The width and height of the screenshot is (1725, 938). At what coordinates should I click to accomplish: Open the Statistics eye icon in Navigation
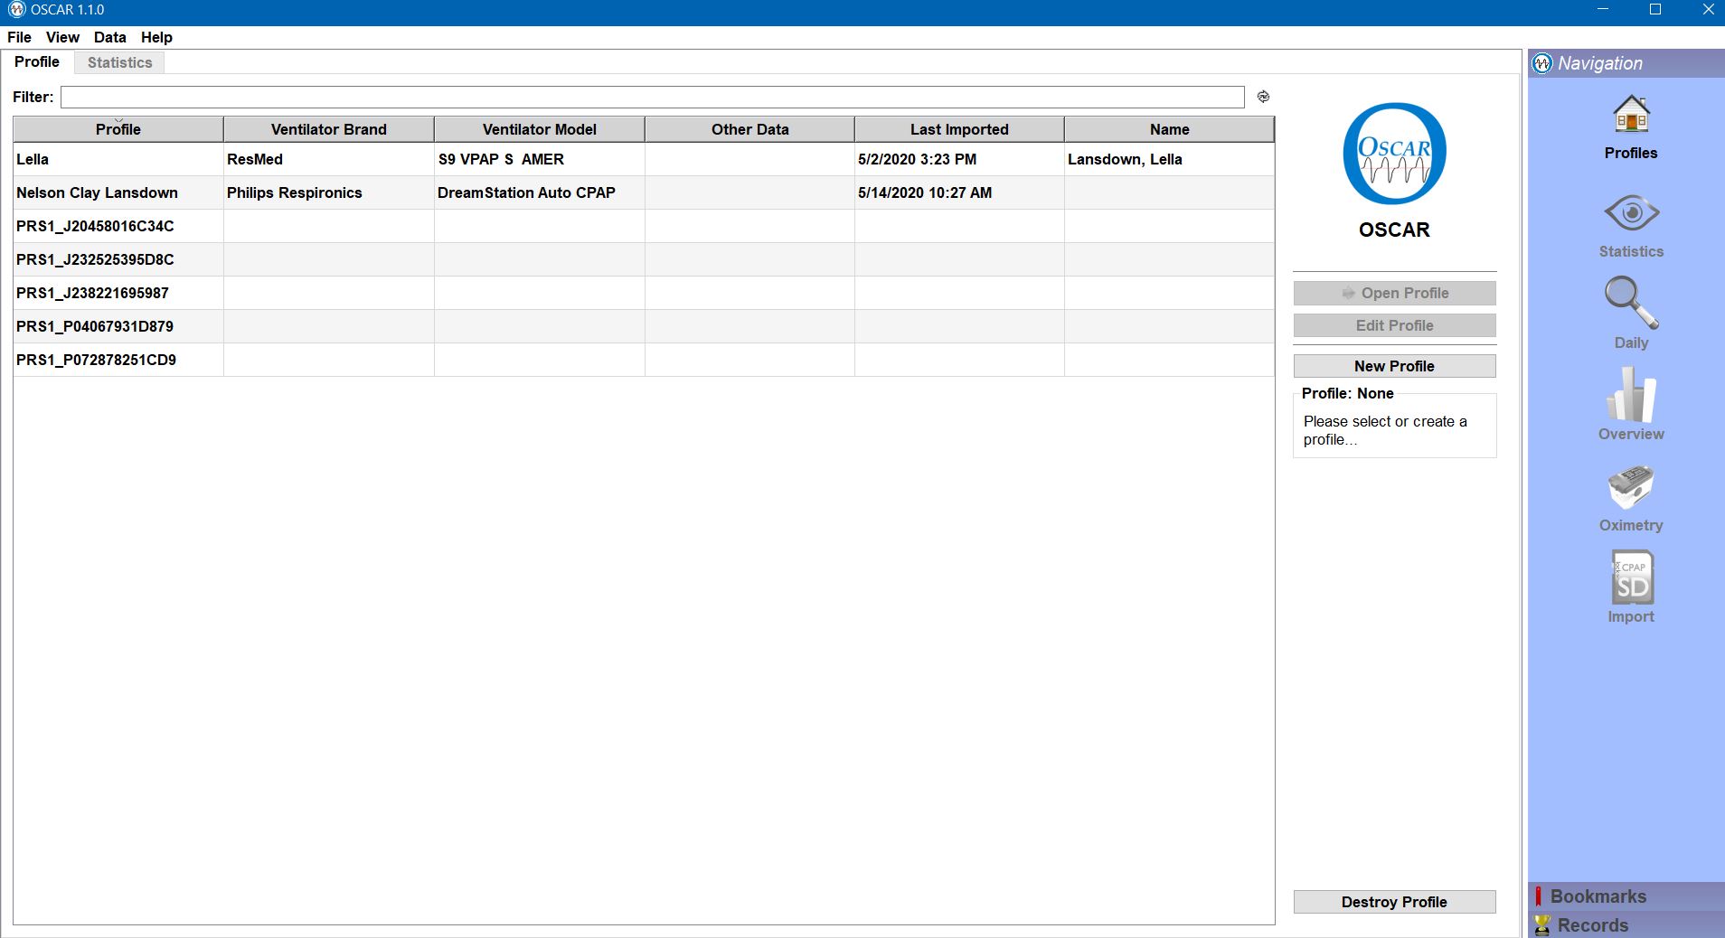(x=1631, y=213)
